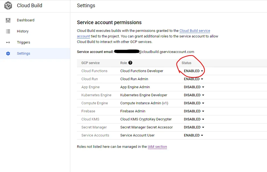Image resolution: width=267 pixels, height=172 pixels.
Task: Open Firebase Admin status dropdown
Action: [194, 111]
